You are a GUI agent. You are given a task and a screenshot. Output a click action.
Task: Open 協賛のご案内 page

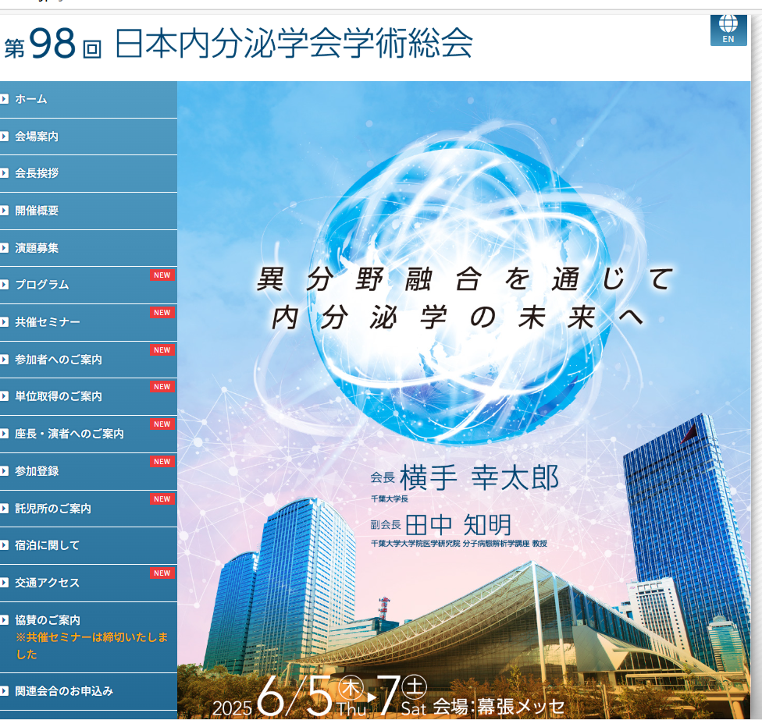[x=88, y=637]
